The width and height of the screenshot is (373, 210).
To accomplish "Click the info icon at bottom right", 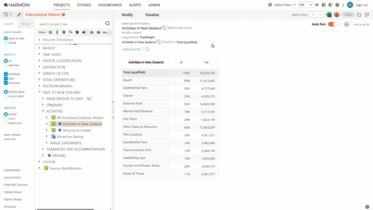I will tap(367, 207).
